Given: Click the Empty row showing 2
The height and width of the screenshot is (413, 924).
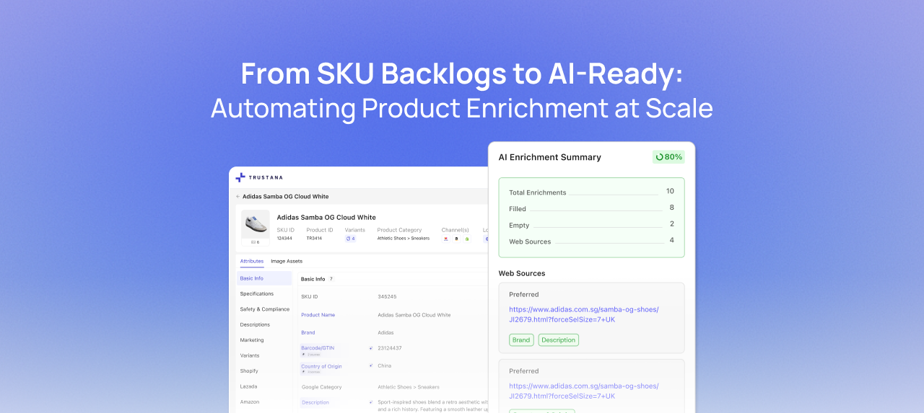Looking at the screenshot, I should pyautogui.click(x=592, y=225).
